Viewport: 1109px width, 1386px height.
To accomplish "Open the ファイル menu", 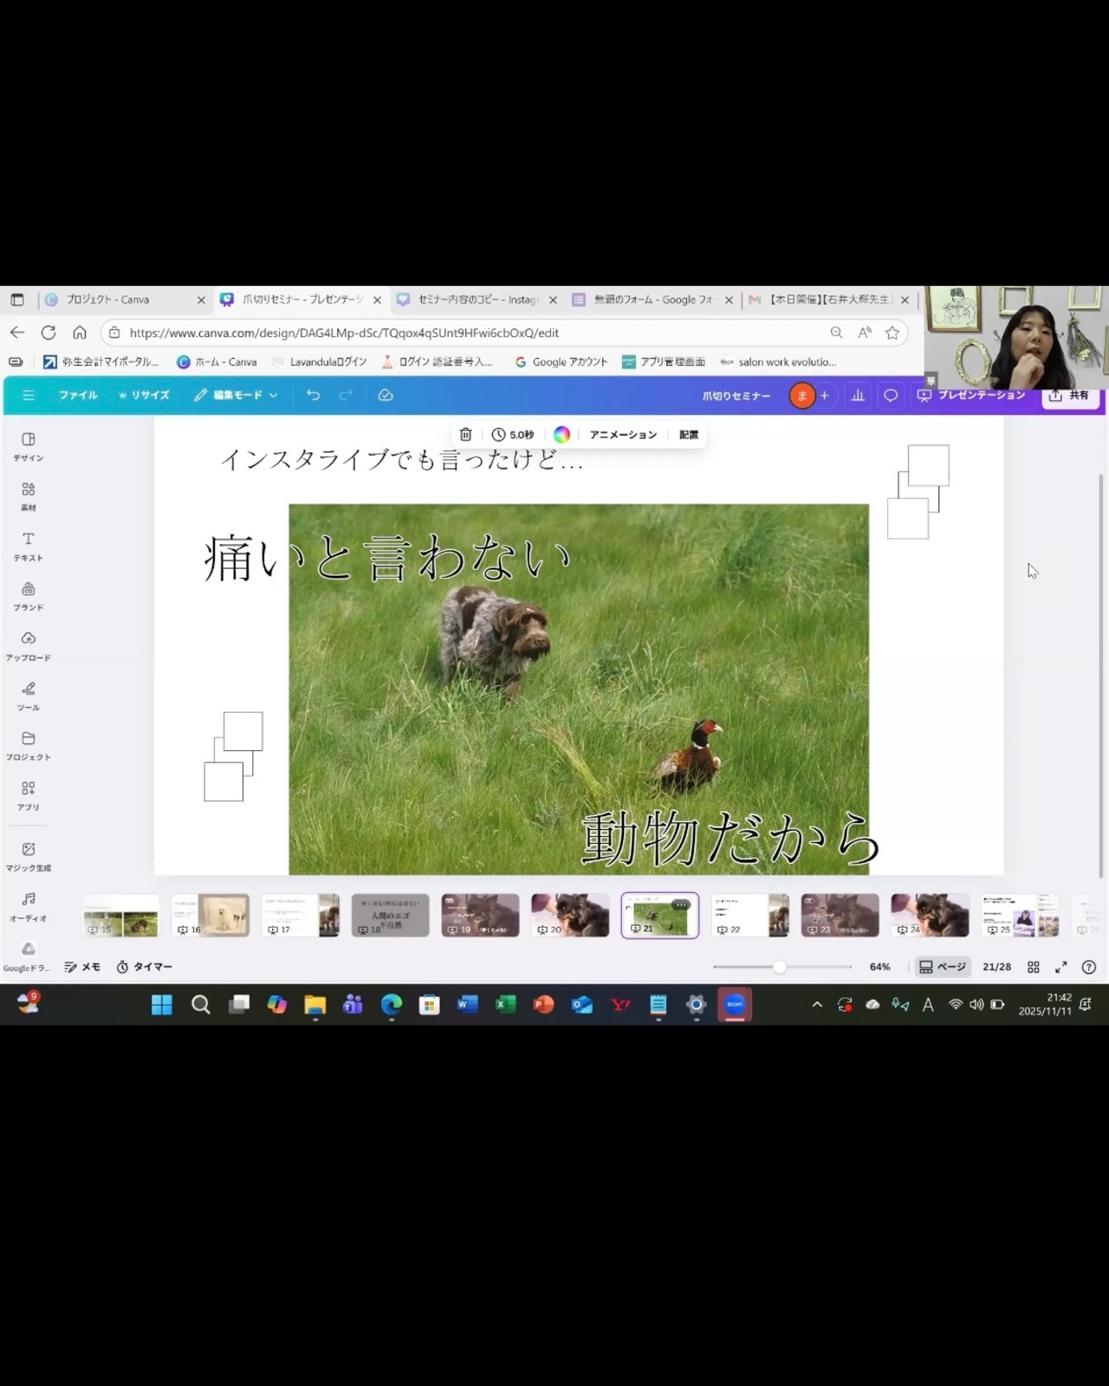I will [x=78, y=395].
